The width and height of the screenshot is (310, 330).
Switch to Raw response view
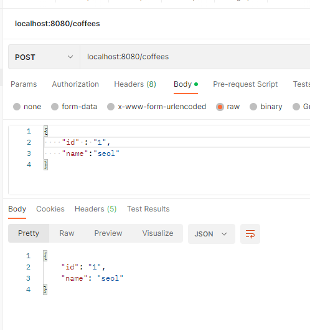[x=67, y=233]
